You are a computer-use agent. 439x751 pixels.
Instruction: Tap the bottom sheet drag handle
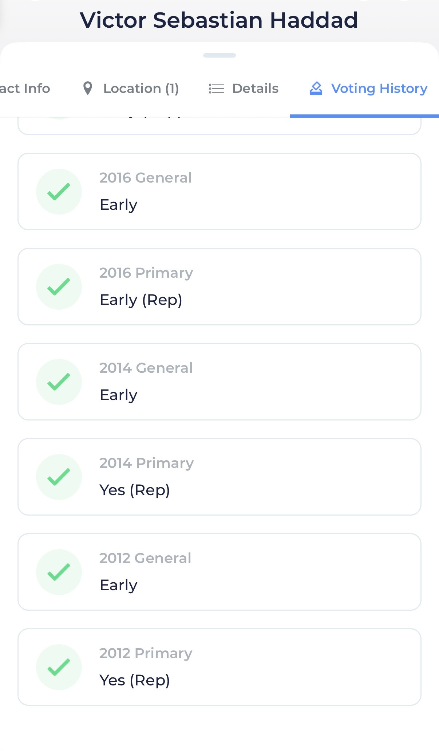219,55
